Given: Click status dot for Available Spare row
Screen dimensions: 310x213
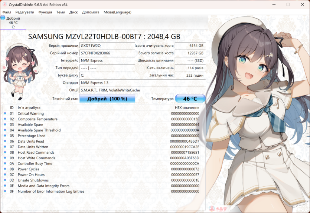Looking at the screenshot, I should pyautogui.click(x=5, y=124).
